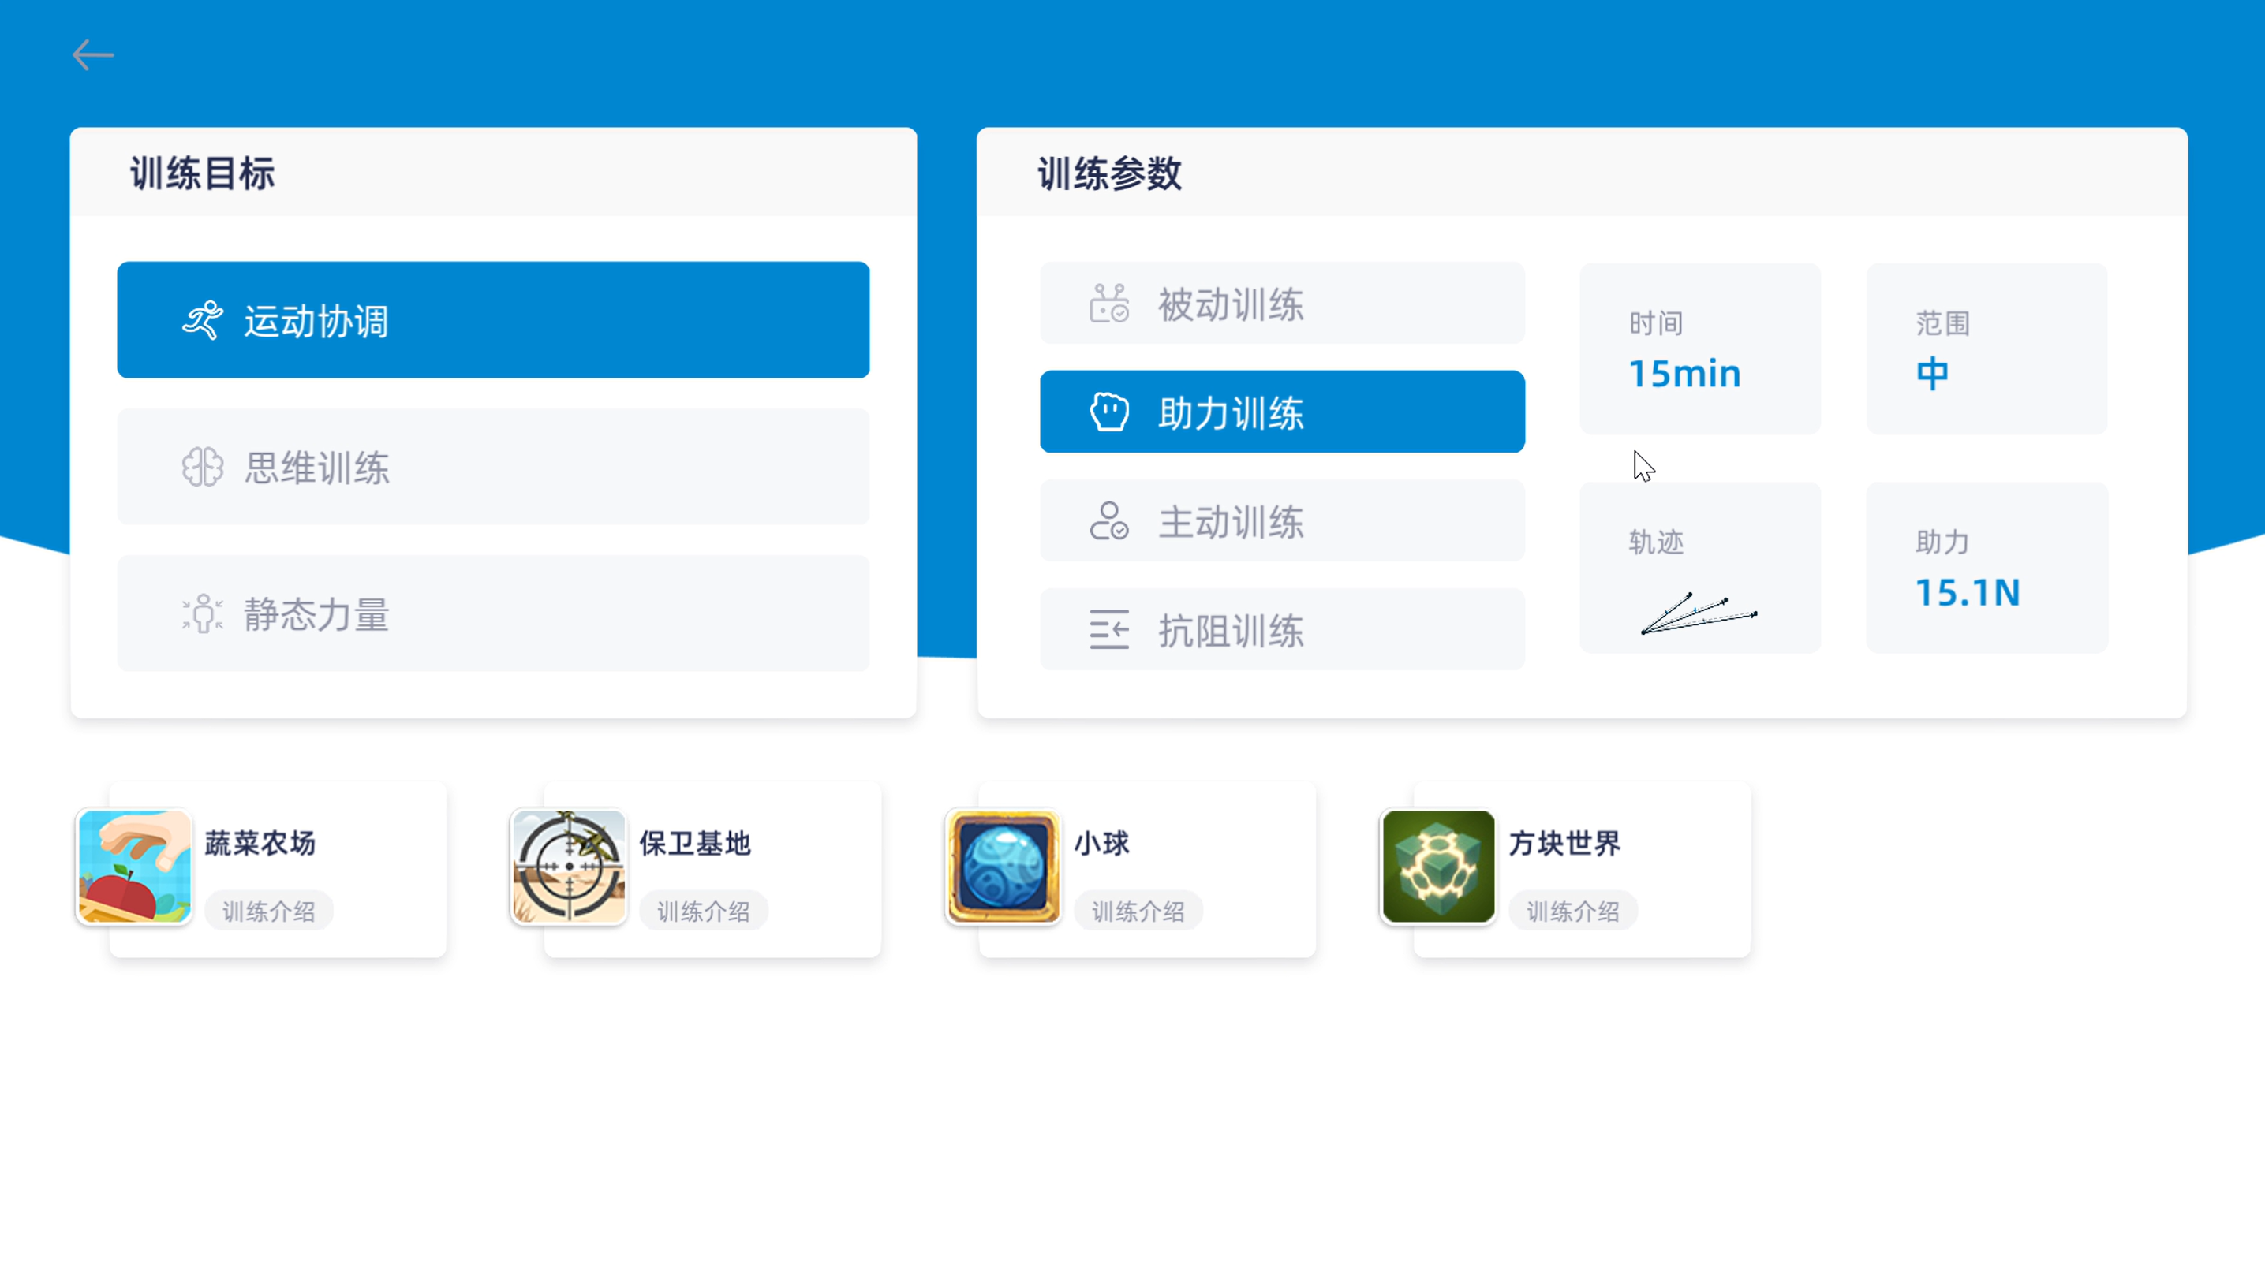
Task: Click the 静态力量 body icon
Action: pyautogui.click(x=203, y=613)
